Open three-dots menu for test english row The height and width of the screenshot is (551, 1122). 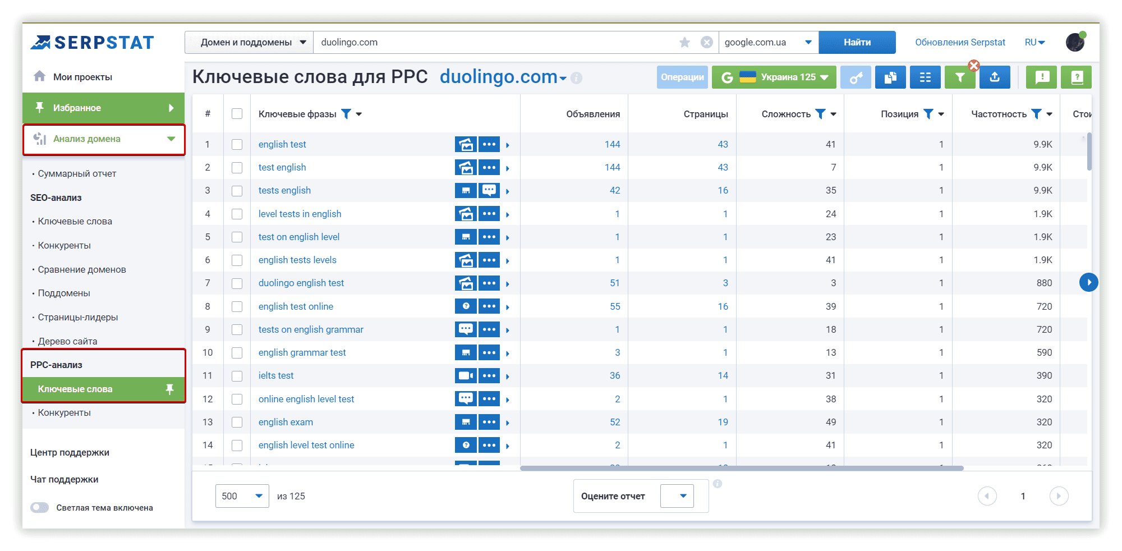(x=489, y=167)
